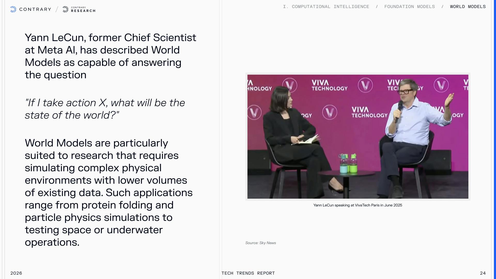Image resolution: width=496 pixels, height=279 pixels.
Task: Click the Viva Technology logo in photo center
Action: (x=369, y=112)
